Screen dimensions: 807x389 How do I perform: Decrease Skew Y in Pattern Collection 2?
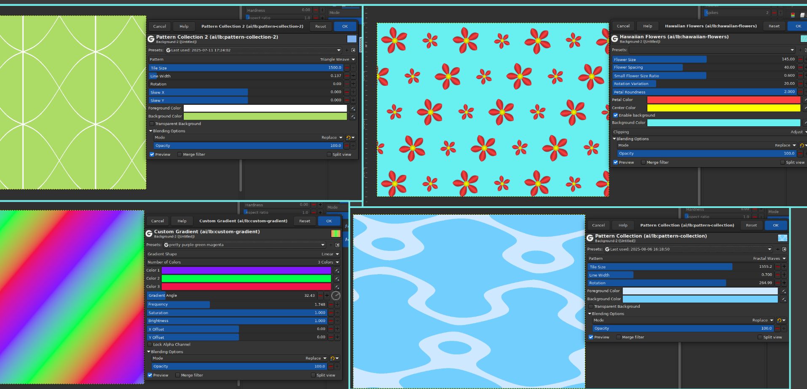347,100
